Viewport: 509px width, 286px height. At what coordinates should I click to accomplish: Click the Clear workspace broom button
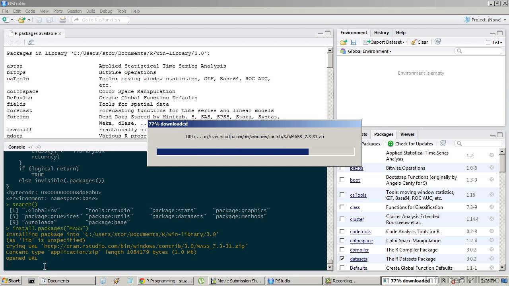pyautogui.click(x=419, y=42)
